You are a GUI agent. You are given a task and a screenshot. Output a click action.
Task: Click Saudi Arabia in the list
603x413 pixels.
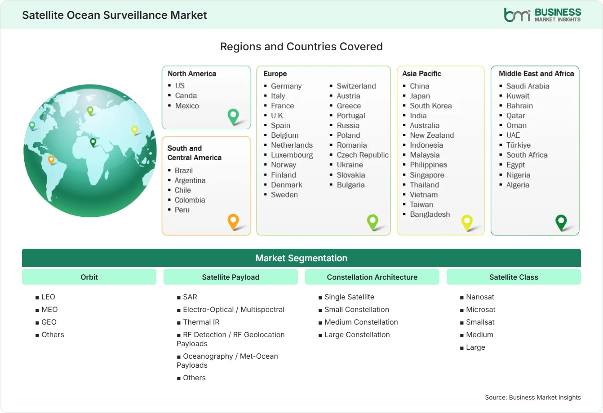tap(528, 86)
